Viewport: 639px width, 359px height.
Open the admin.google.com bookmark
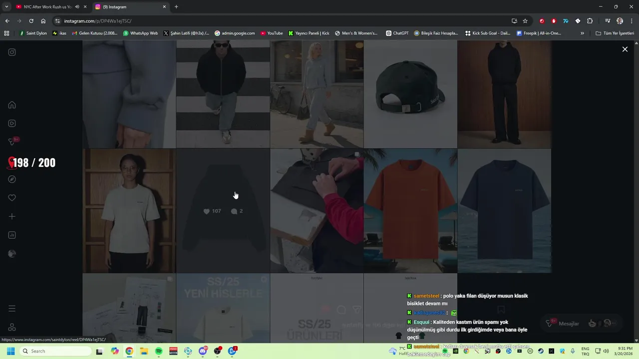(235, 33)
